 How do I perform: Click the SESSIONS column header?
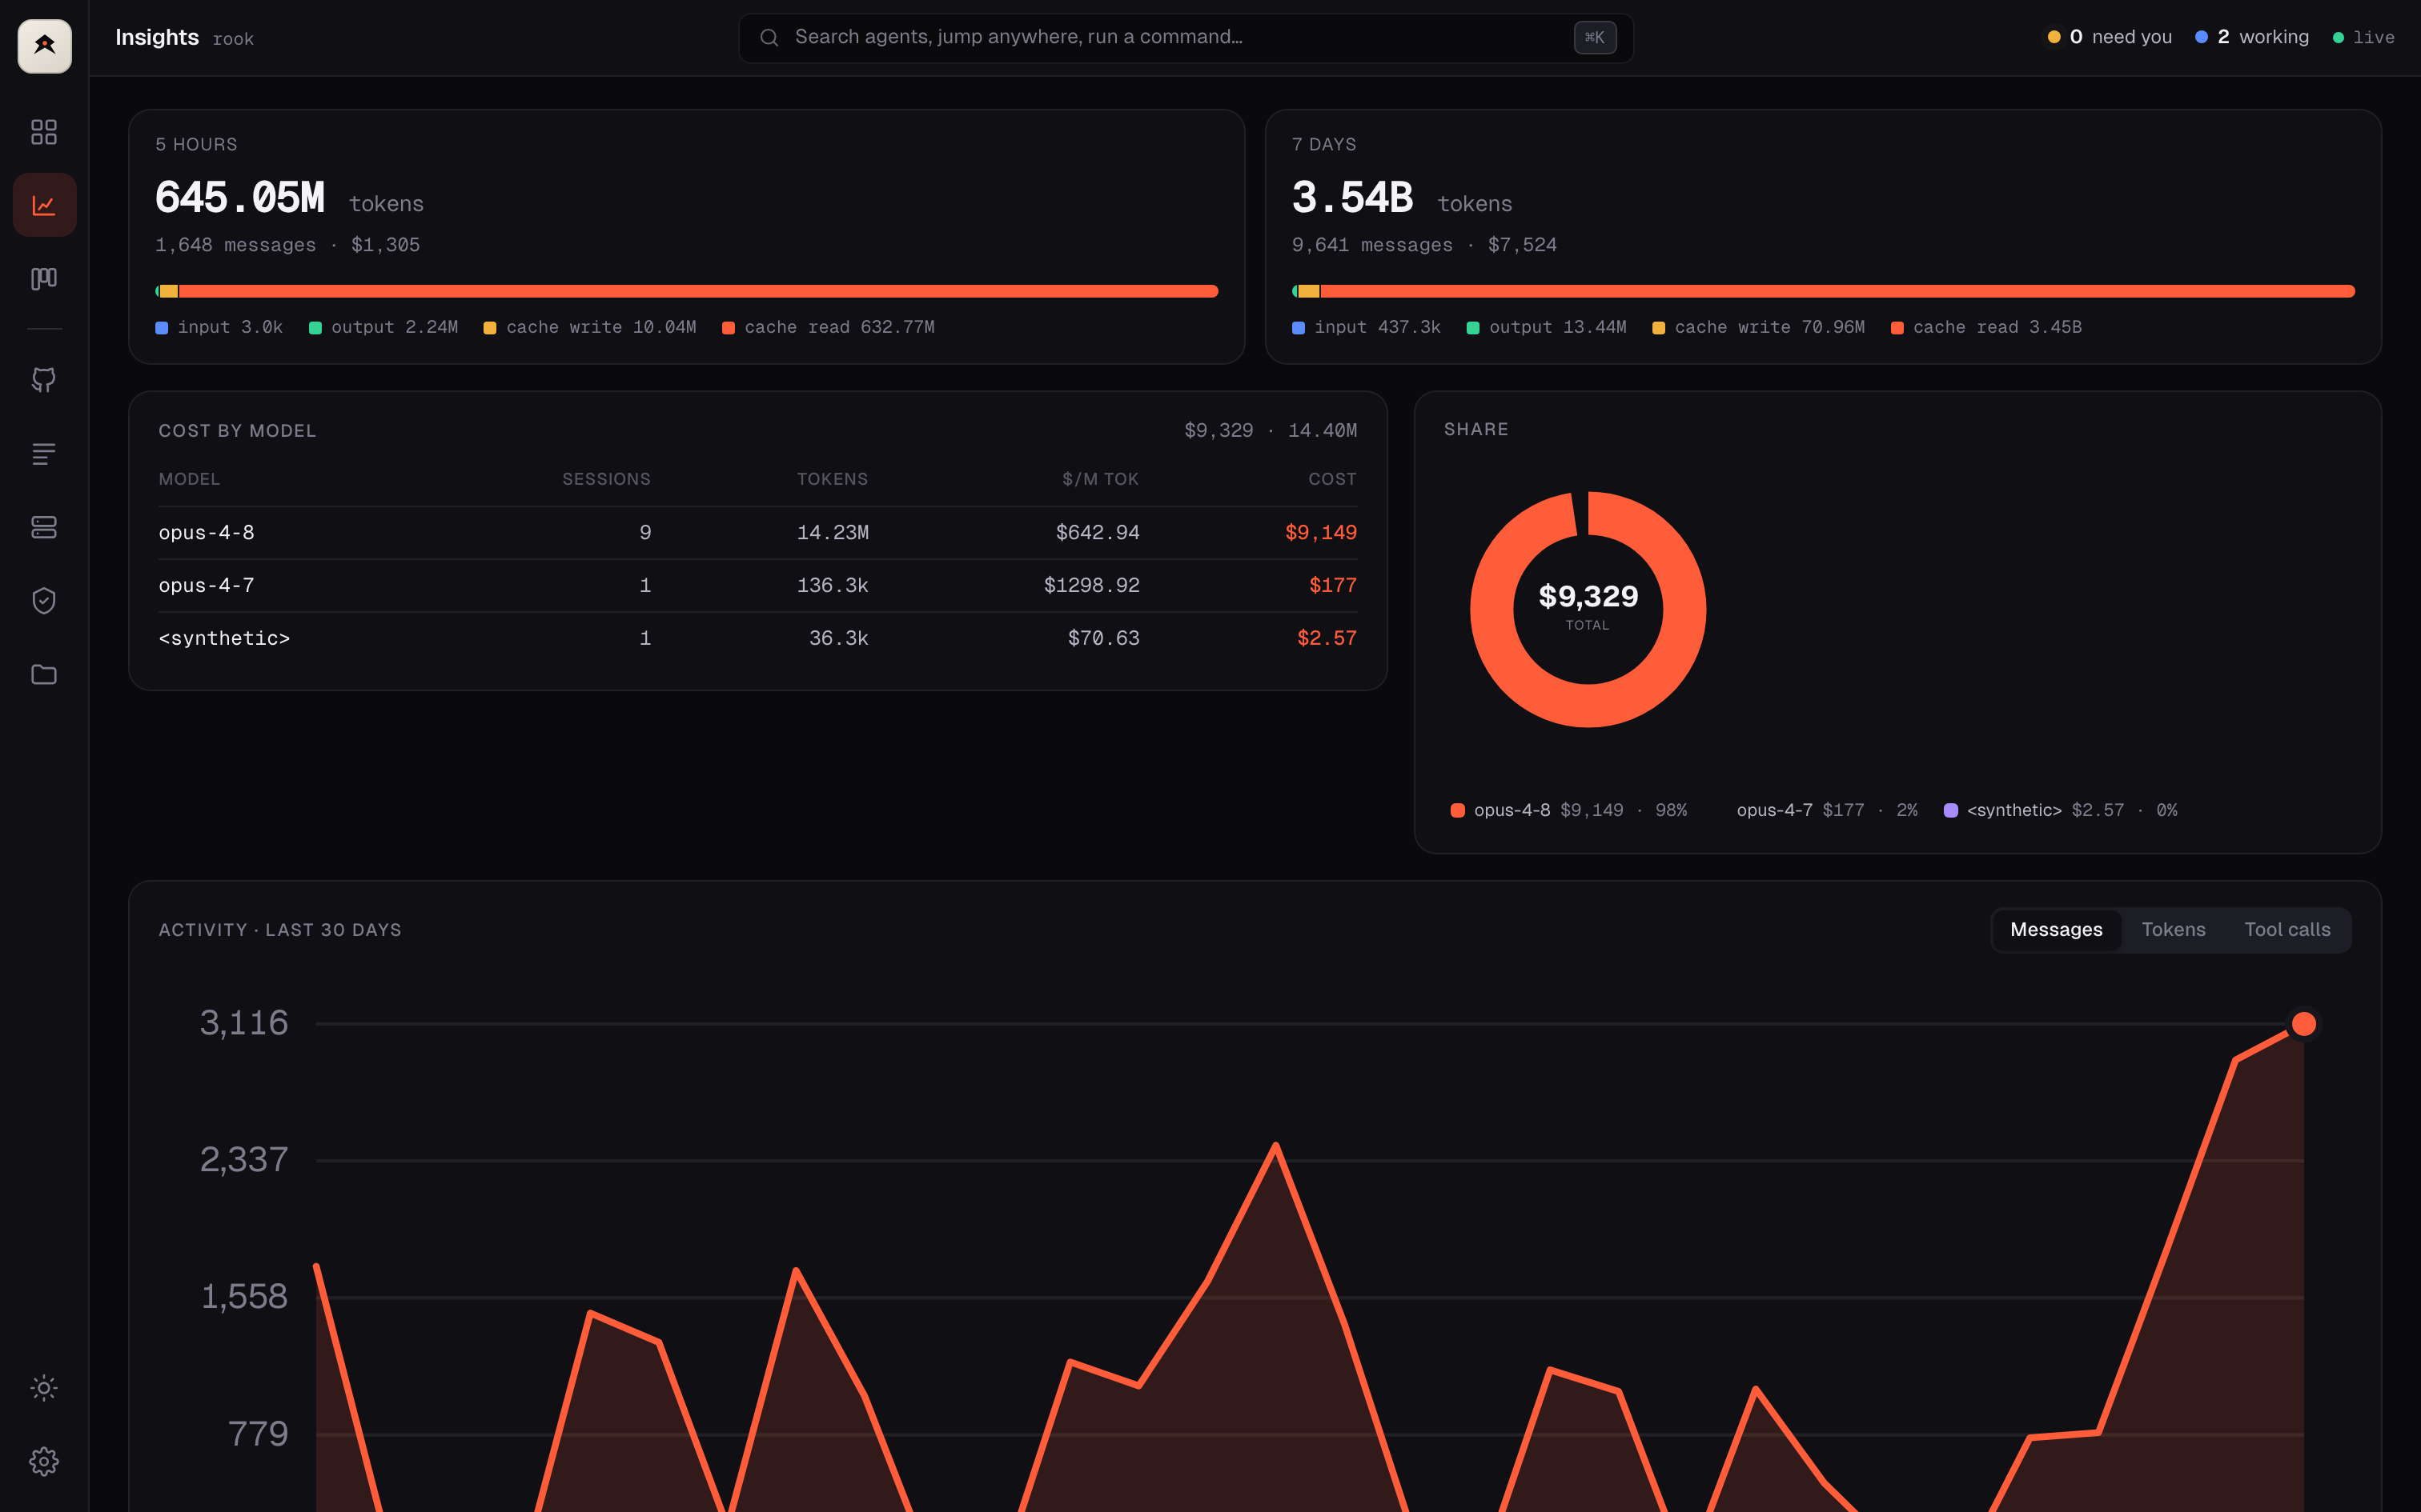pyautogui.click(x=606, y=479)
